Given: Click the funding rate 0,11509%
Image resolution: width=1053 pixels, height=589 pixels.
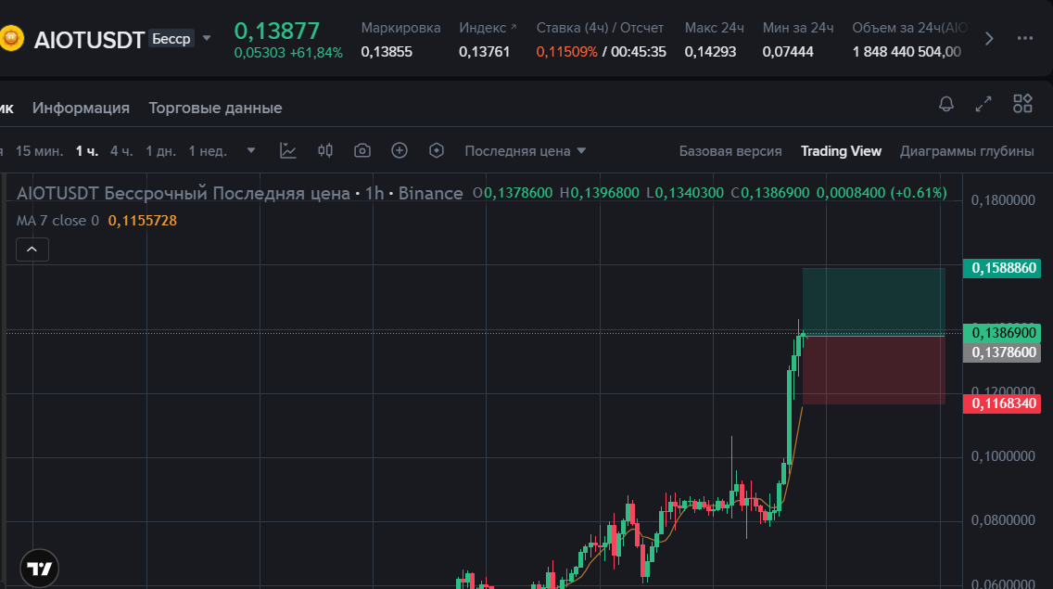Looking at the screenshot, I should pyautogui.click(x=566, y=52).
